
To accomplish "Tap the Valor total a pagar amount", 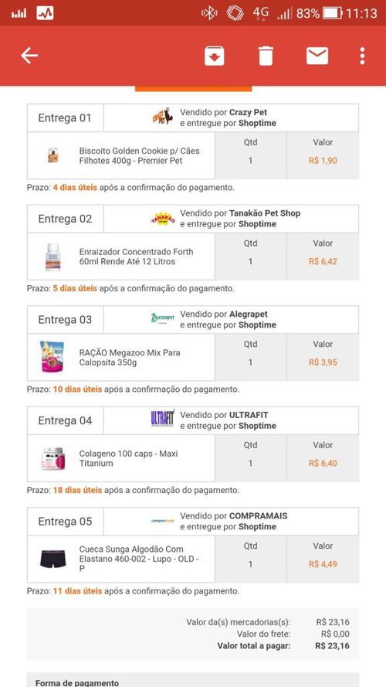I will tap(332, 646).
